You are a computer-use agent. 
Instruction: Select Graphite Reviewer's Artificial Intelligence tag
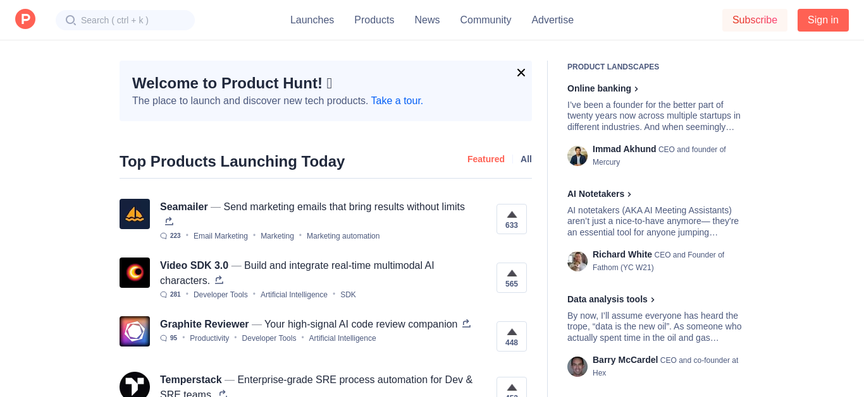point(343,338)
